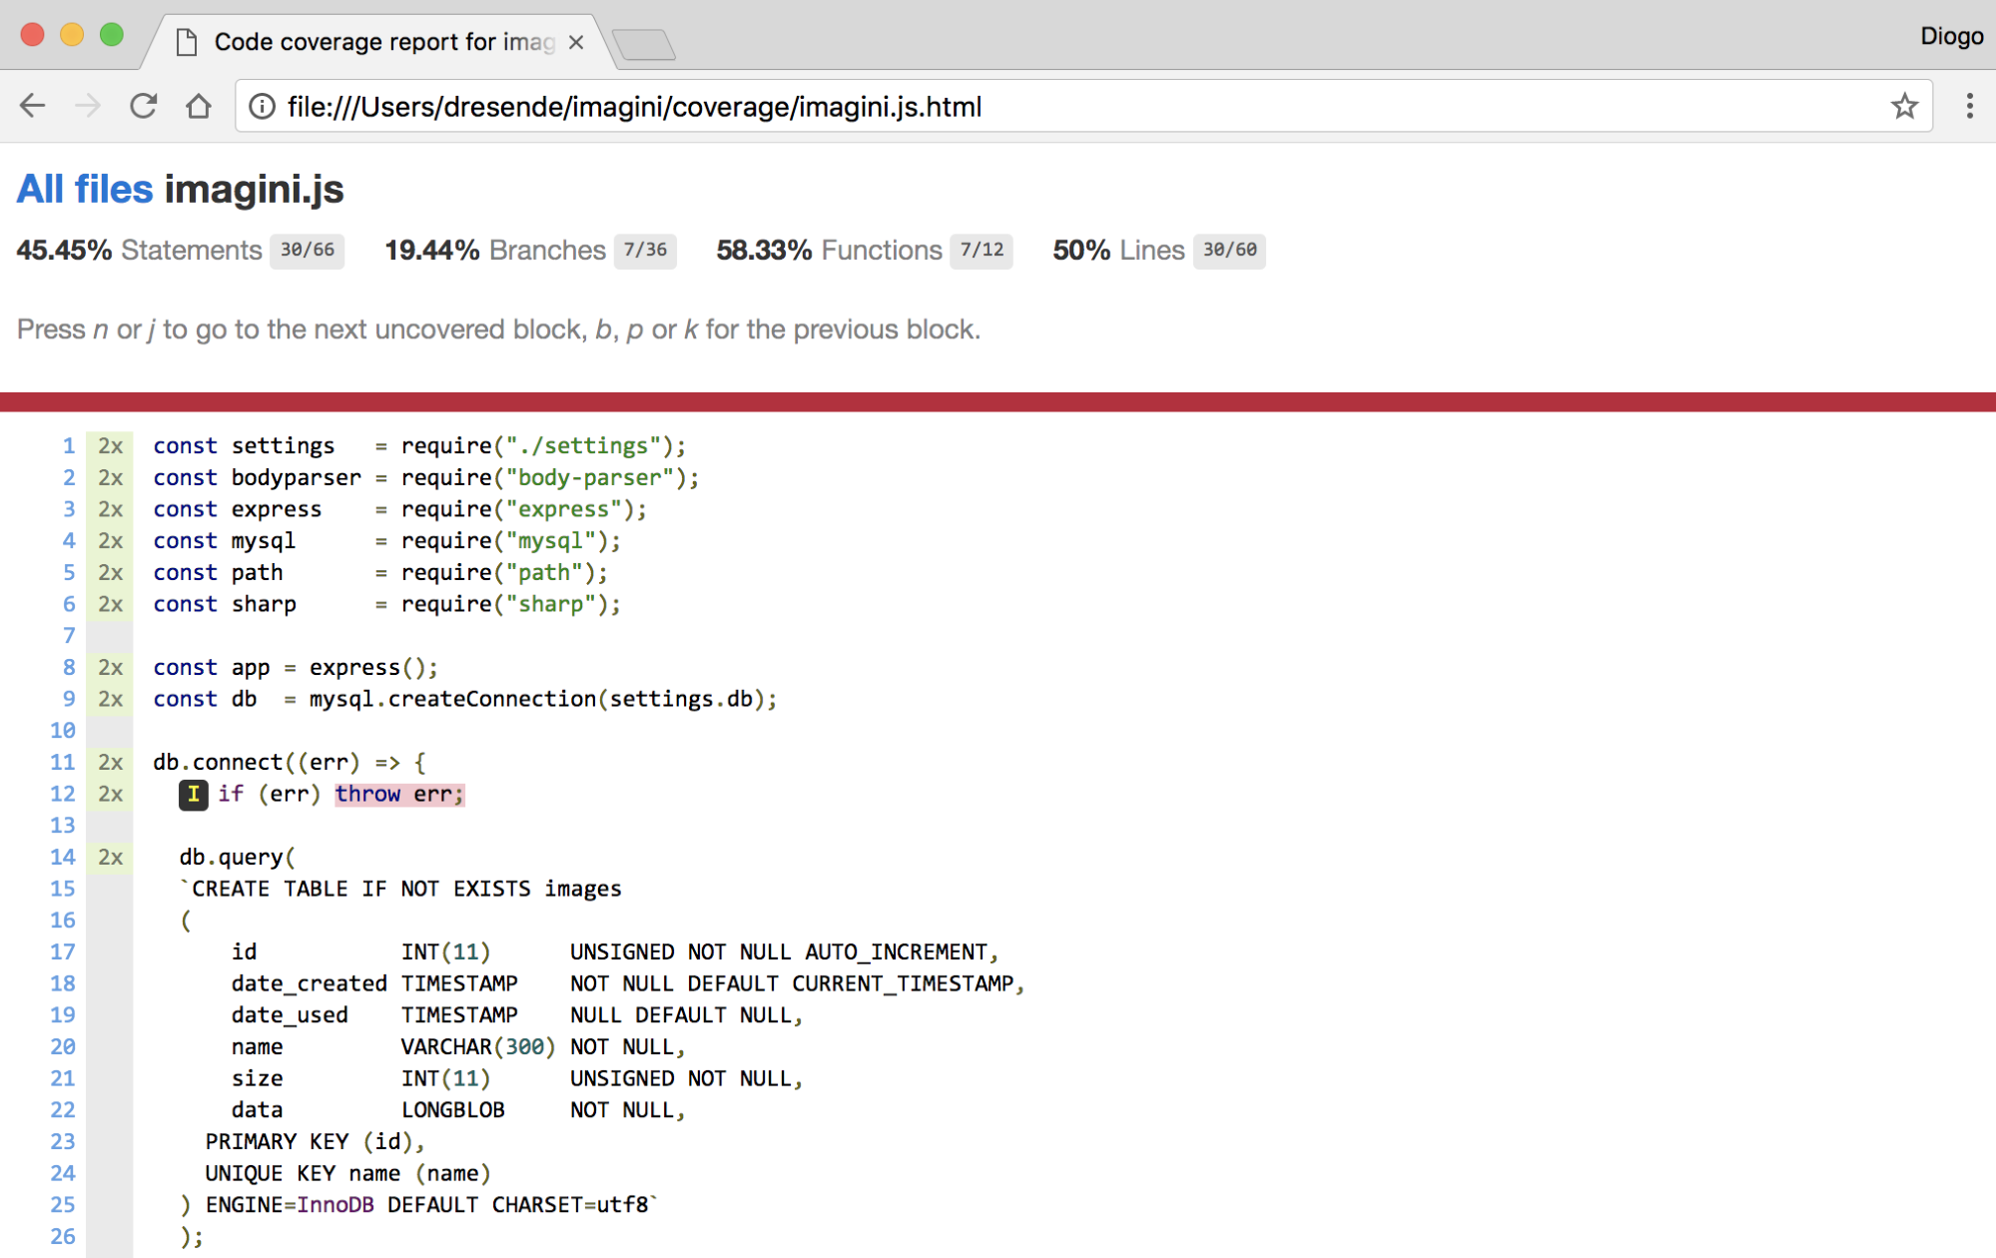The height and width of the screenshot is (1258, 1996).
Task: Open a new tab
Action: (x=644, y=44)
